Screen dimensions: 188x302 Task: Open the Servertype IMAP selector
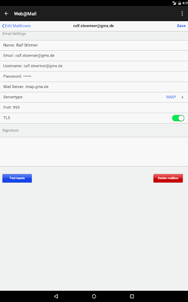tap(94, 97)
